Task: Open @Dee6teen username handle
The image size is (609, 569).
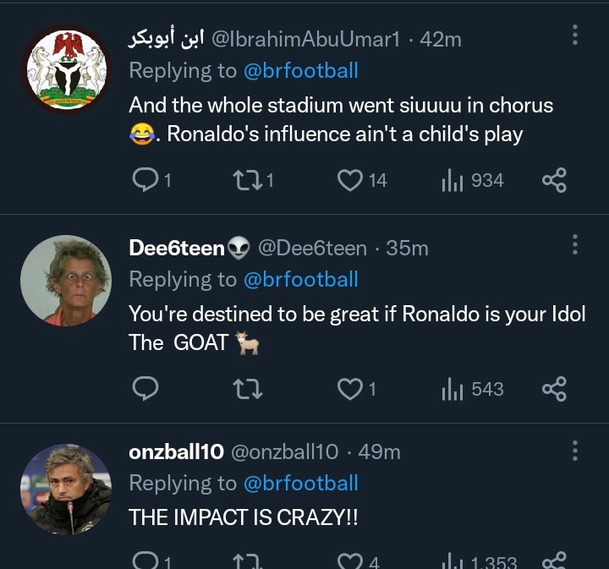Action: [312, 249]
